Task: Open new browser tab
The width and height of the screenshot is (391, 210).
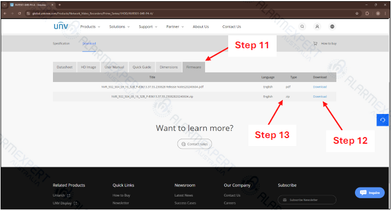Action: (x=60, y=4)
